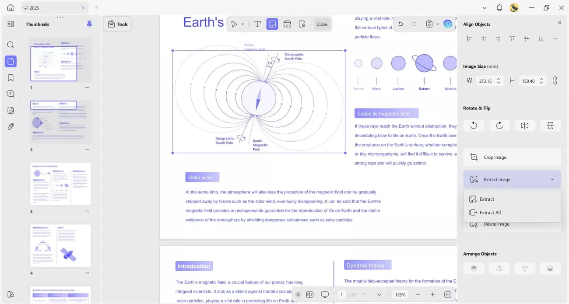Open the notifications bell

(499, 8)
